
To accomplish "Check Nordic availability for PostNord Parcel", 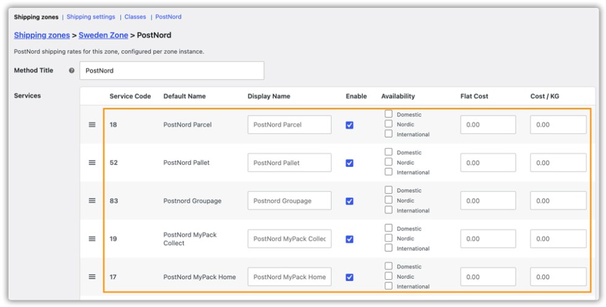I will (x=388, y=124).
